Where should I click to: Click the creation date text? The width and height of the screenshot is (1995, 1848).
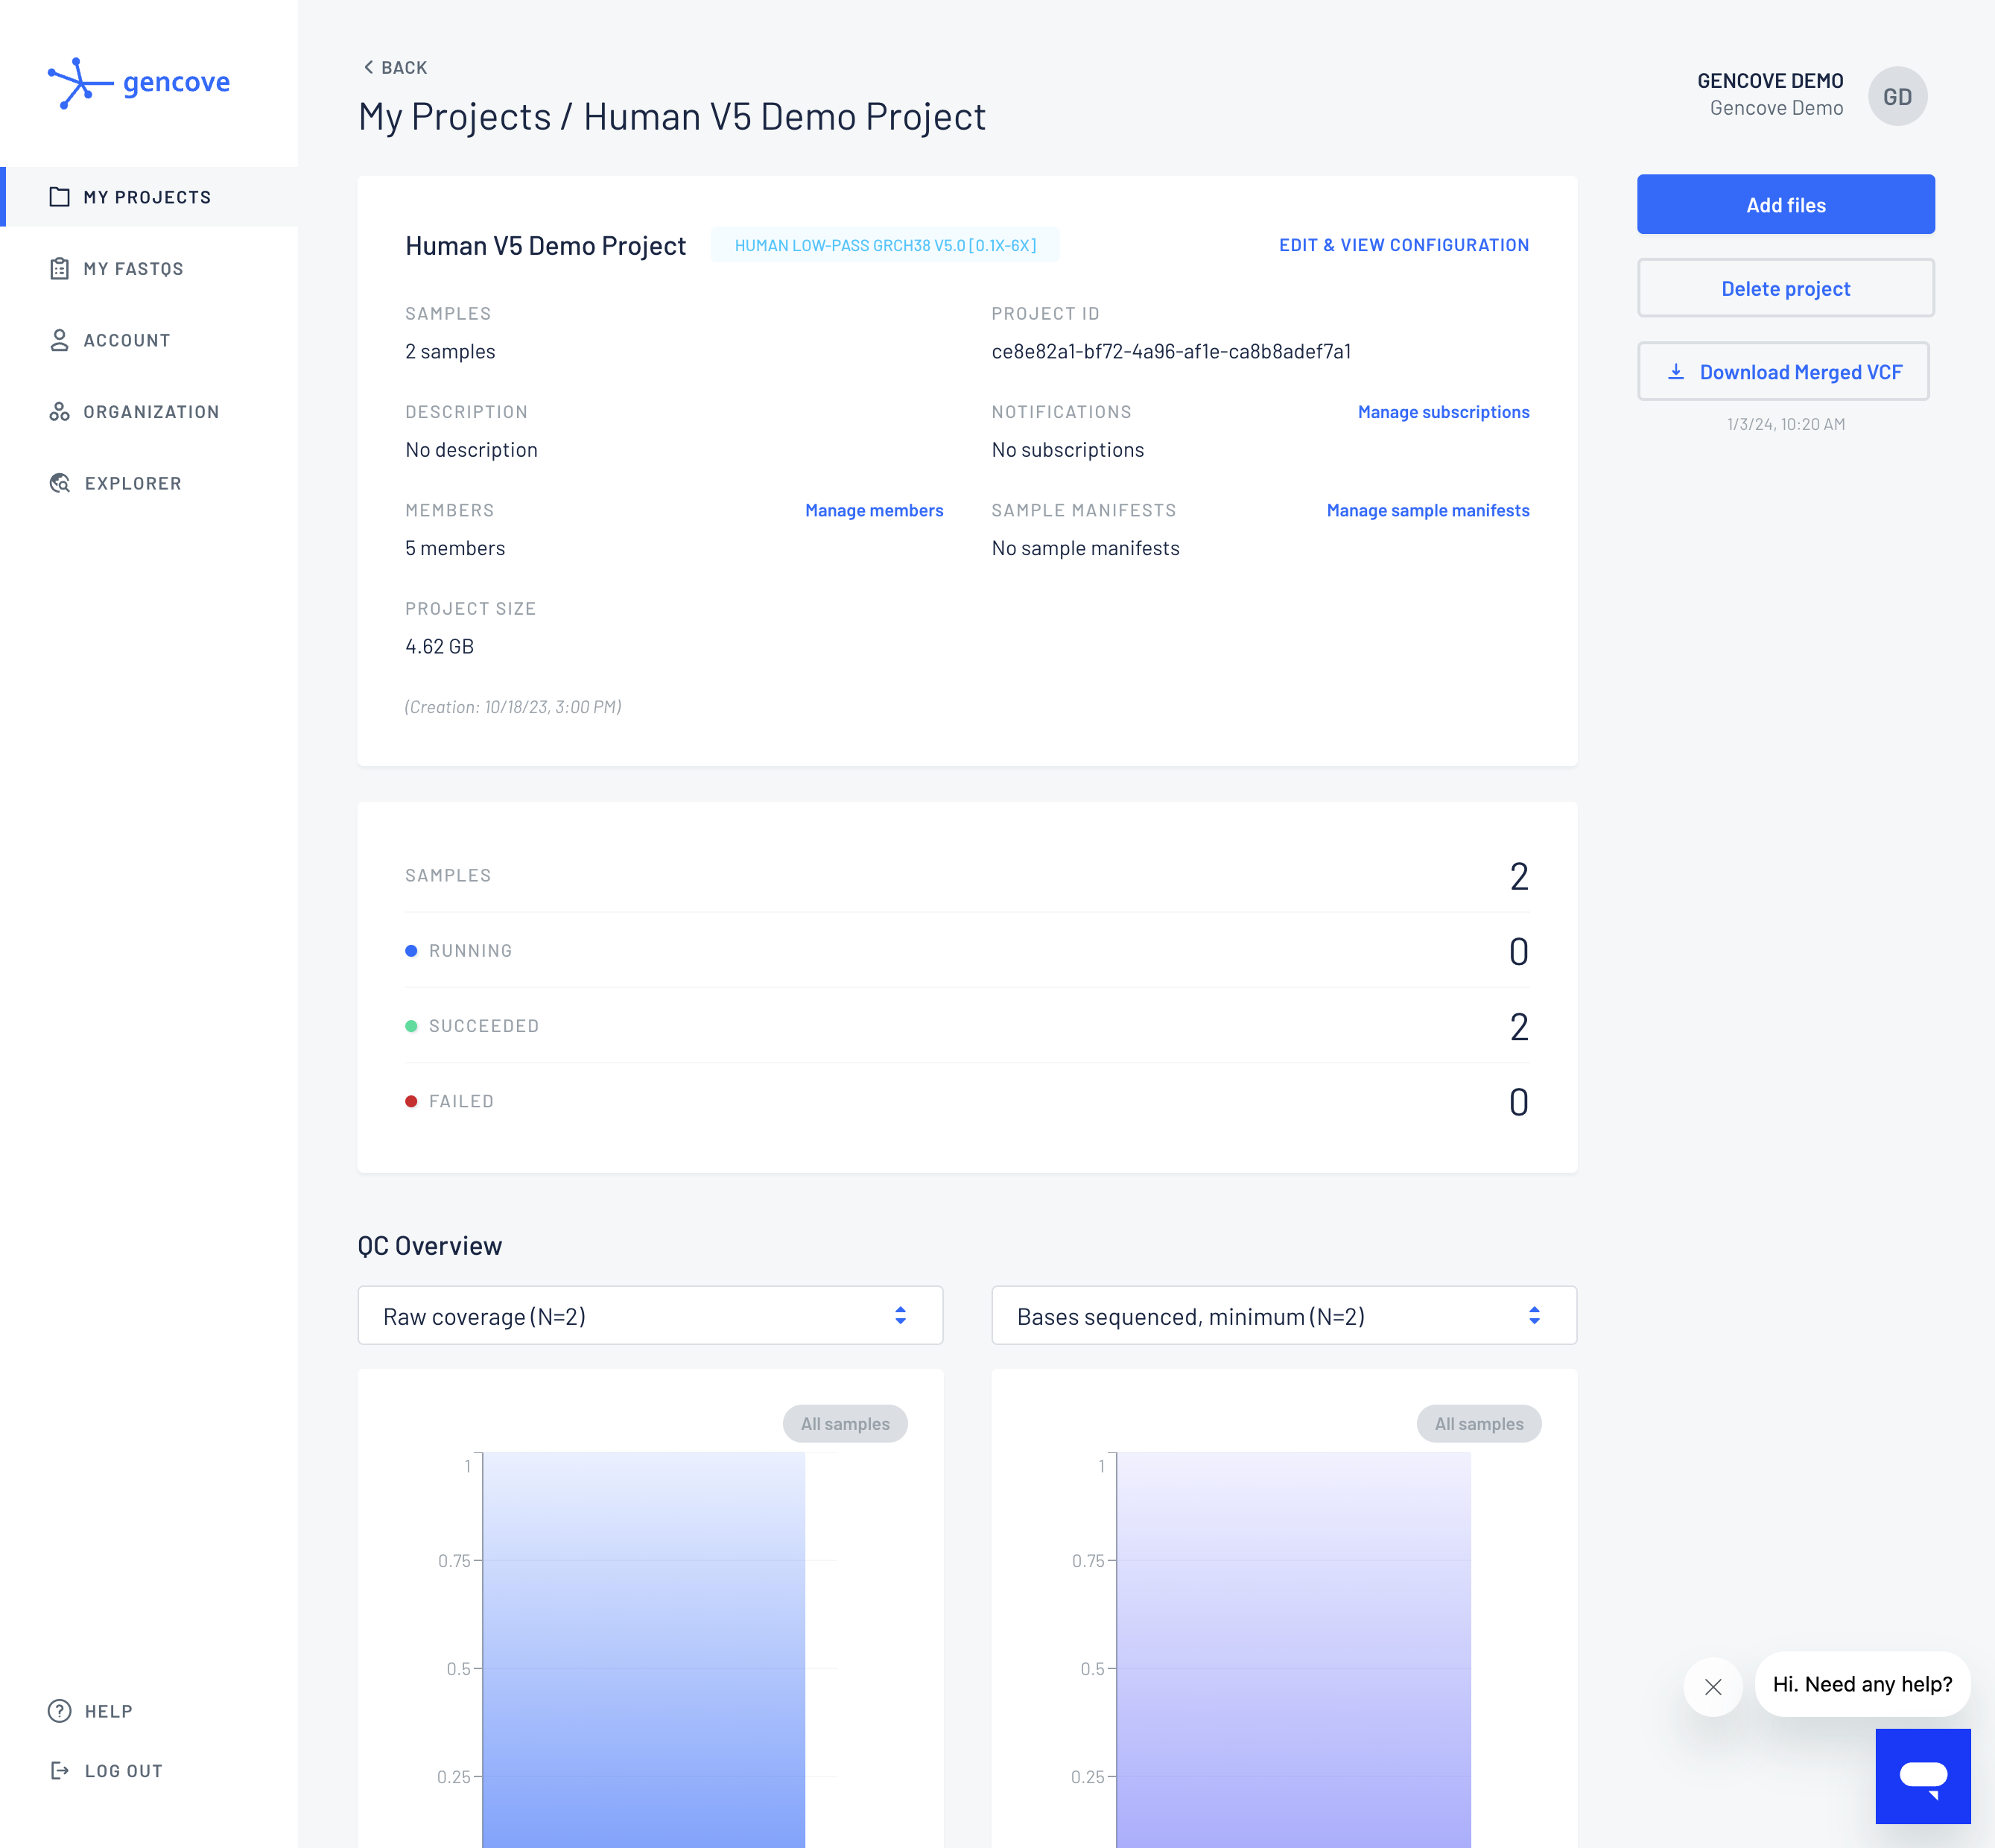pos(513,707)
